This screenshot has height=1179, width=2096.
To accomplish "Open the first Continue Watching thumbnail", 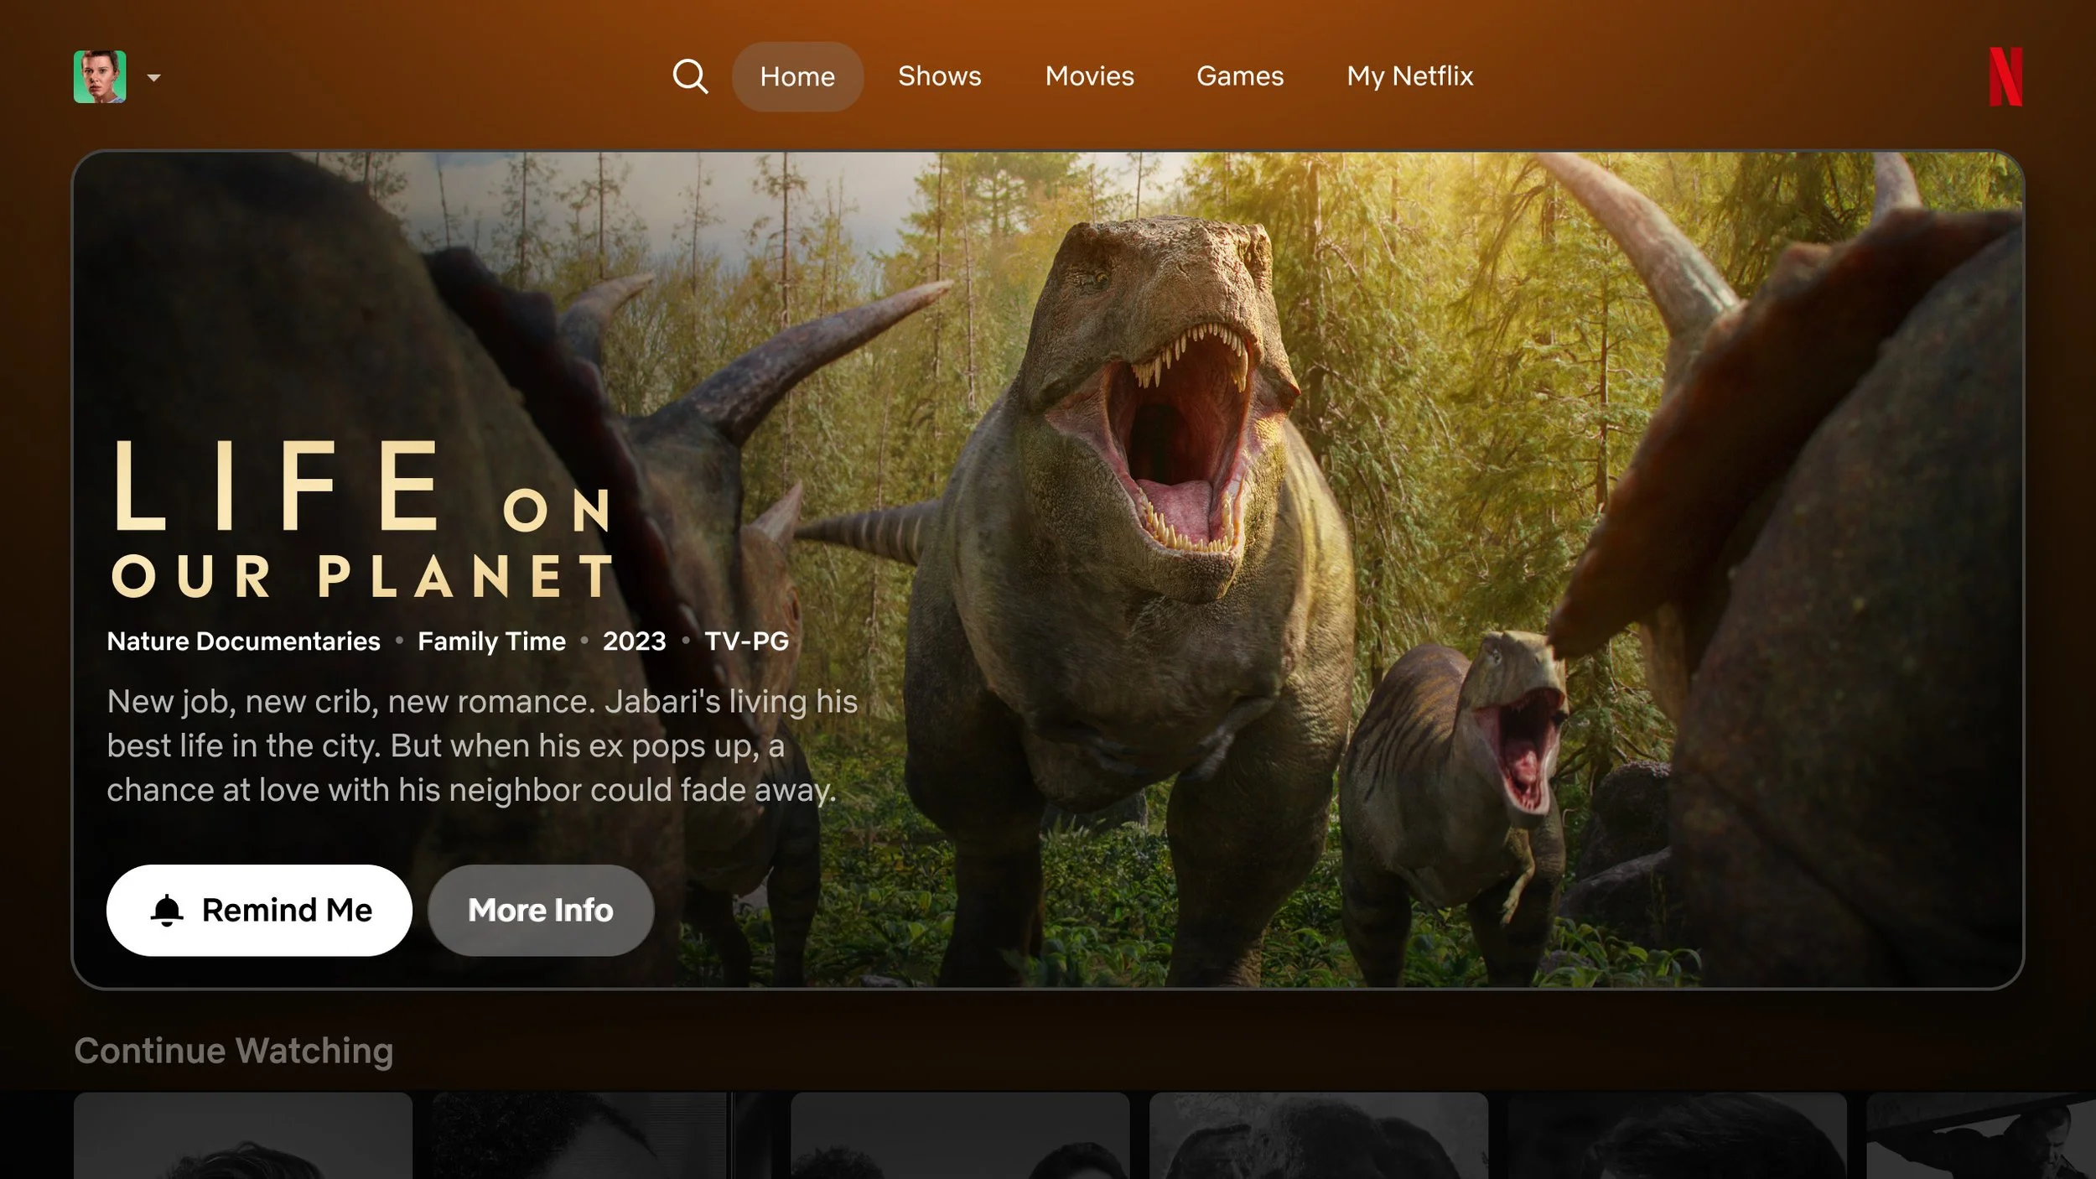I will coord(243,1135).
